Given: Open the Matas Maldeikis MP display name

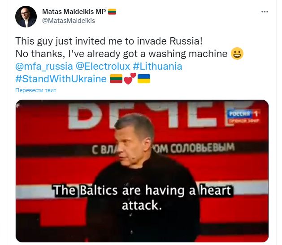Looking at the screenshot, I should [74, 12].
